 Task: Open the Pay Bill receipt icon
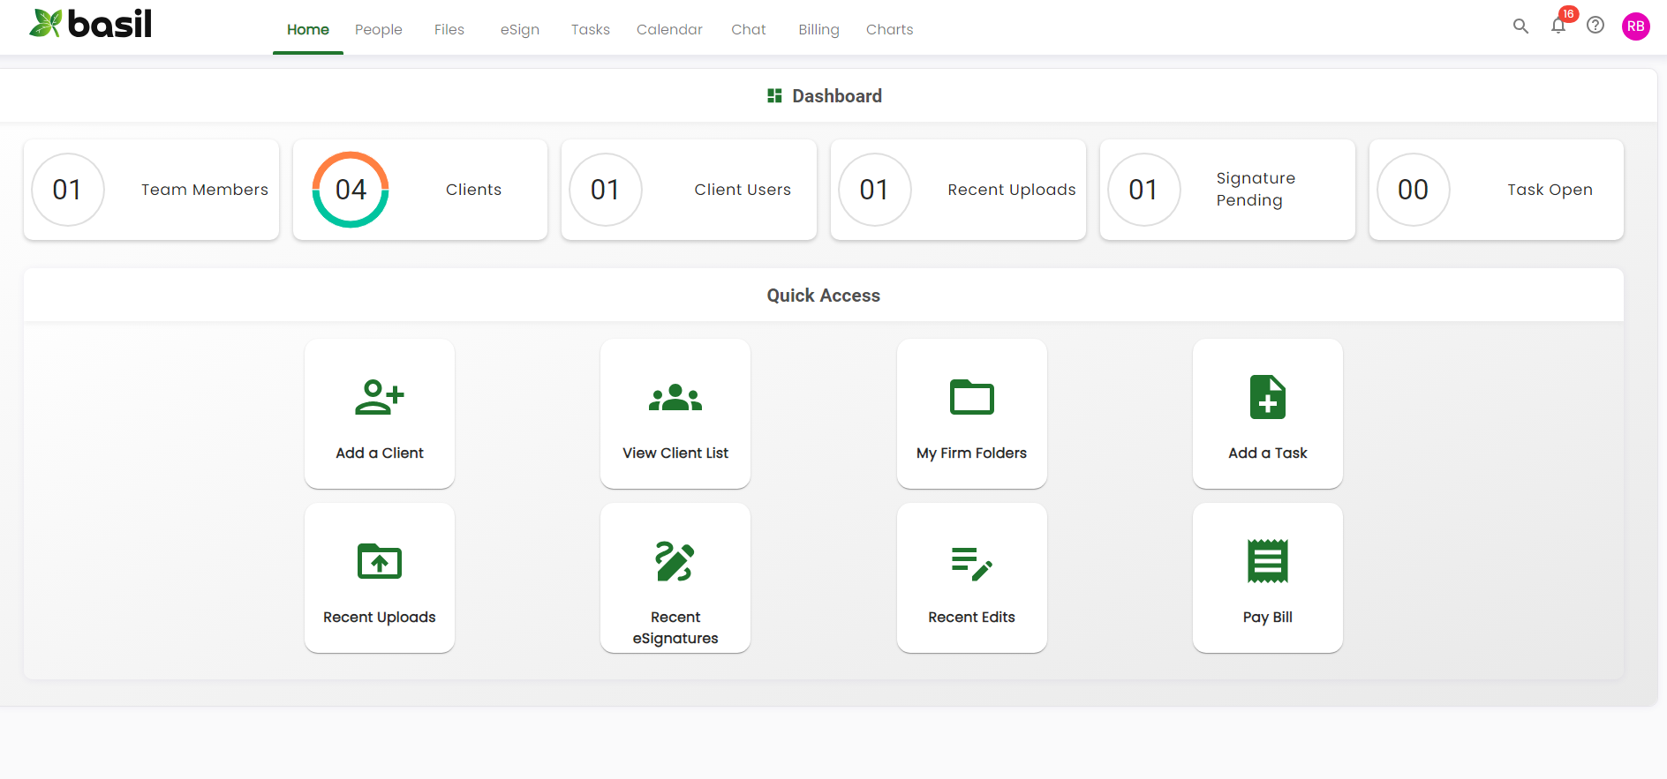[1267, 561]
